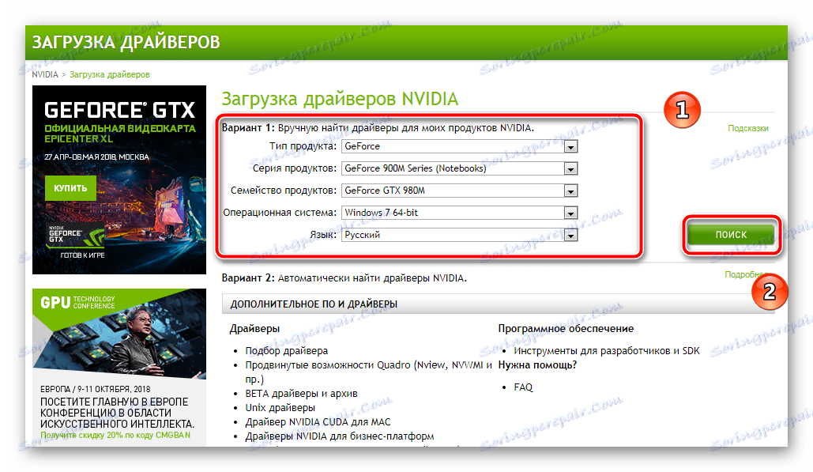The height and width of the screenshot is (472, 813).
Task: Open the 'Семейство продуктов' dropdown
Action: [x=570, y=191]
